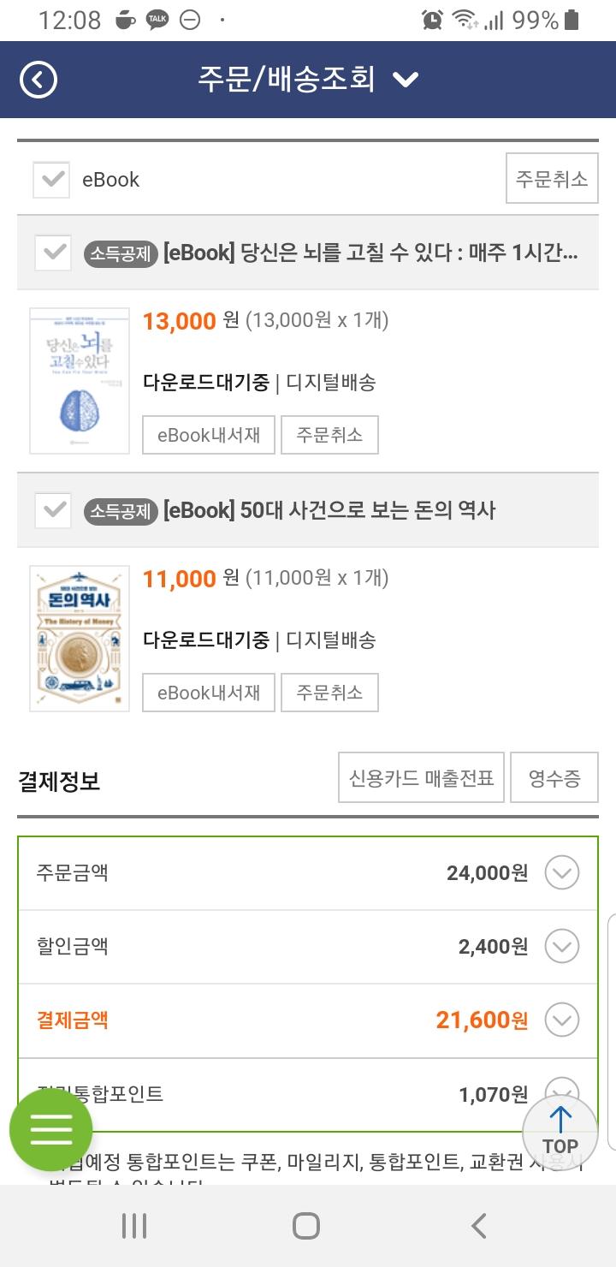This screenshot has width=616, height=1267.
Task: Tap the alarm clock icon in the status bar
Action: coord(432,20)
